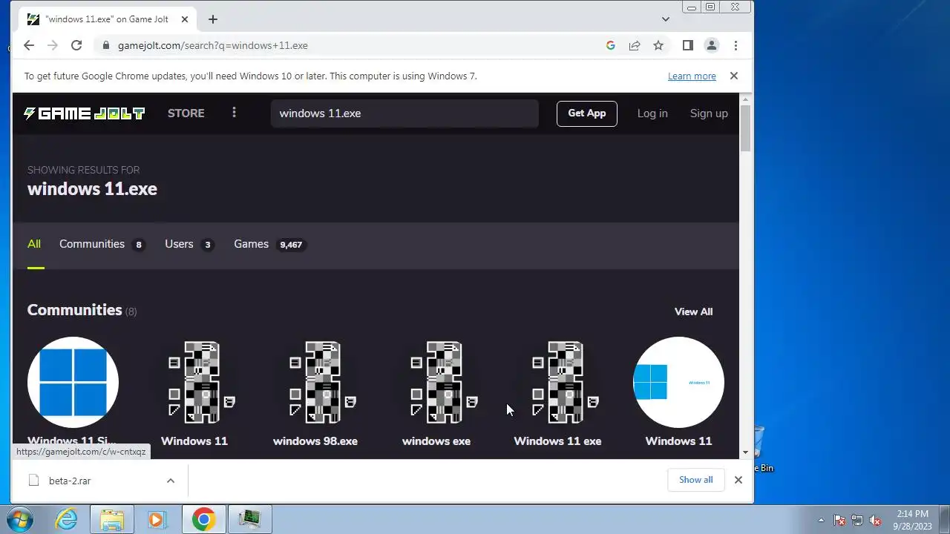Switch to the All results tab

[x=34, y=244]
